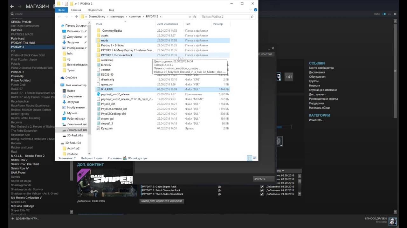Refresh the PAYDAY 2 folder view

[x=195, y=16]
